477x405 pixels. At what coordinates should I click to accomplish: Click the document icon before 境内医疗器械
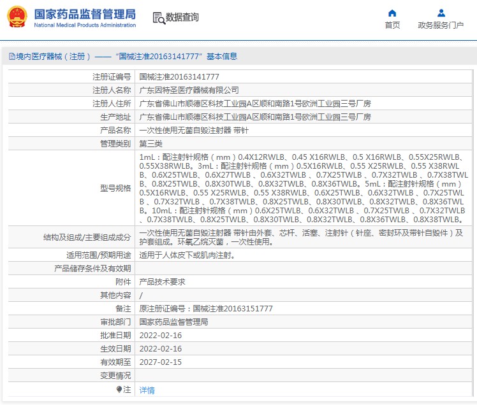coord(12,56)
